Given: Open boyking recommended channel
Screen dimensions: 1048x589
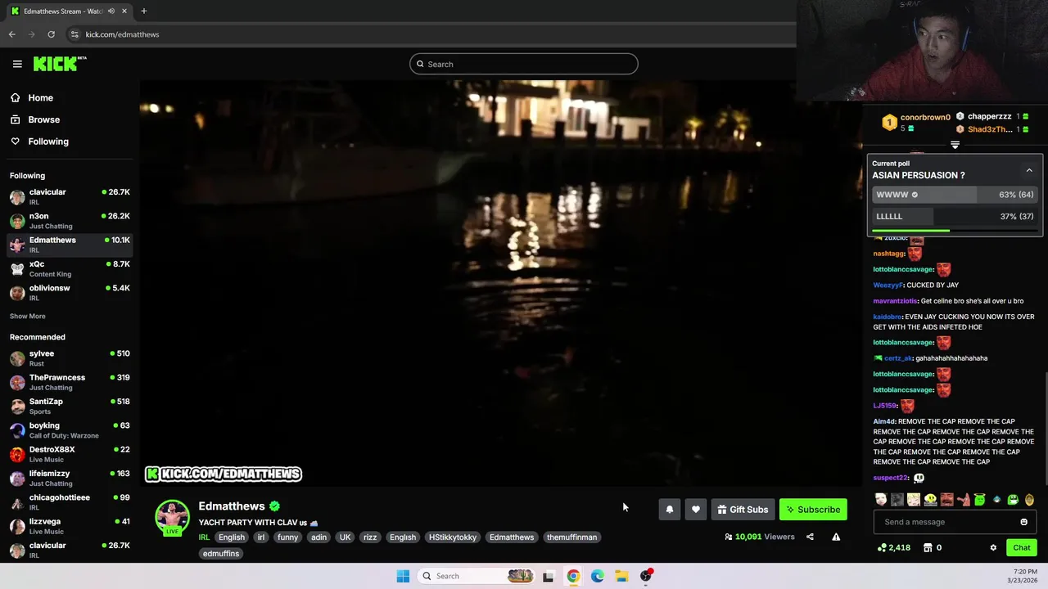Looking at the screenshot, I should pos(70,430).
